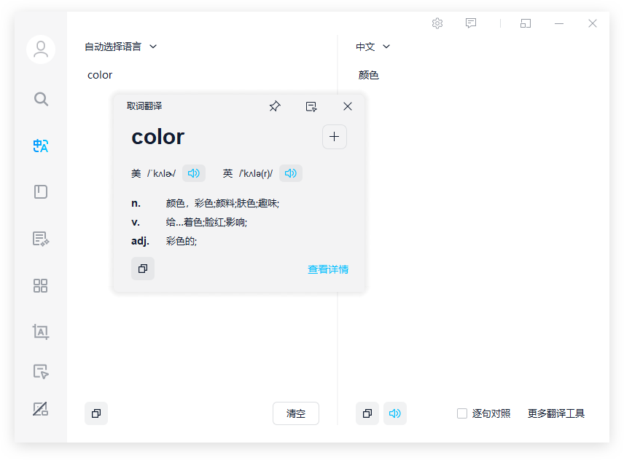Open 更多翻译工具 menu

556,413
